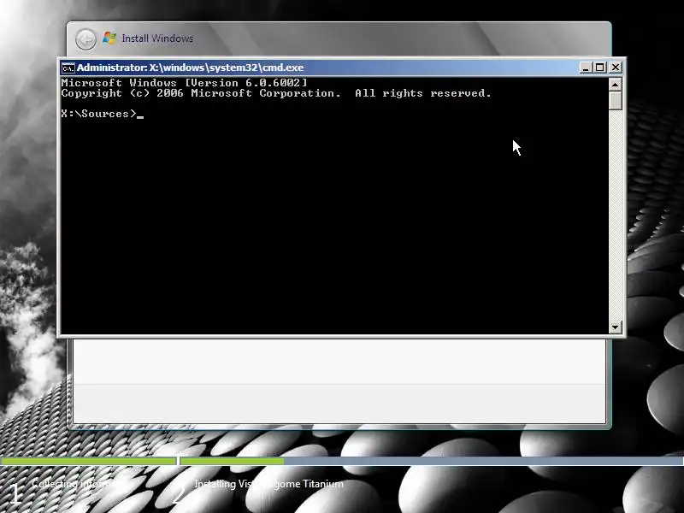
Task: Minimize the command prompt window
Action: [586, 68]
